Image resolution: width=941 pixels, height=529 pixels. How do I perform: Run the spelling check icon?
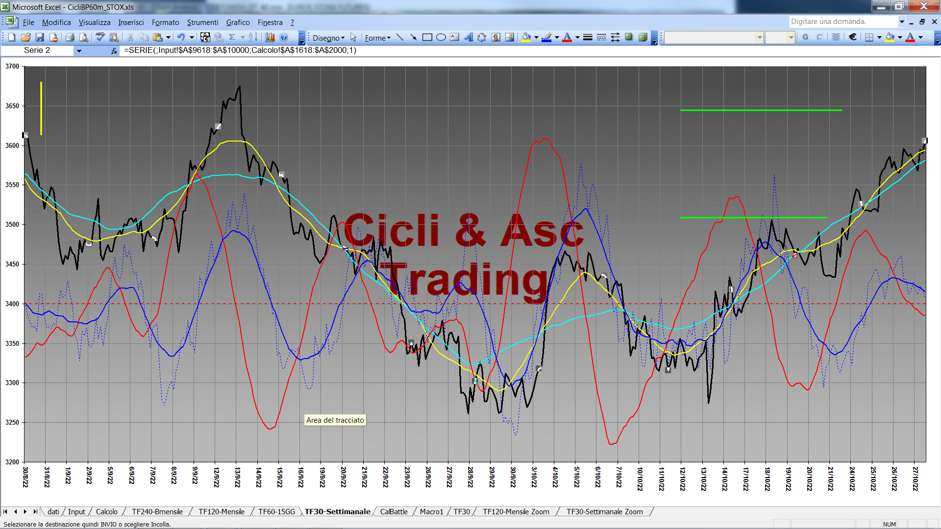(x=100, y=37)
